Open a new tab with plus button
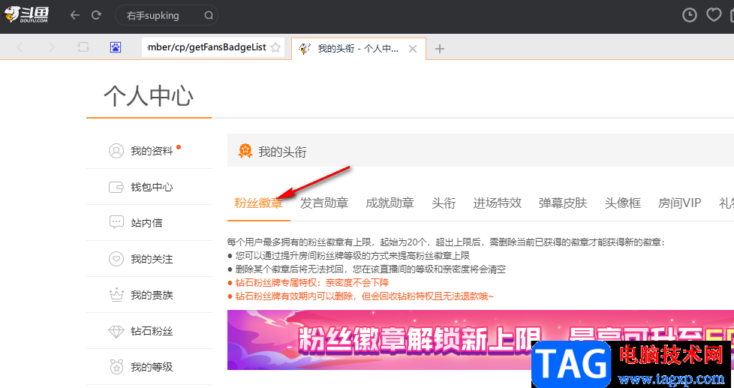The height and width of the screenshot is (388, 734). click(x=439, y=49)
